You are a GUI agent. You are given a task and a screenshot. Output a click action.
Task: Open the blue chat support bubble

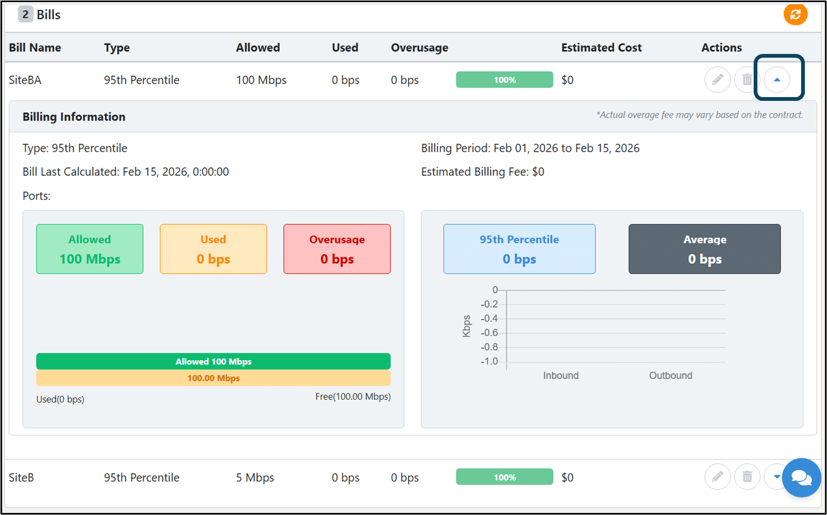pos(802,478)
